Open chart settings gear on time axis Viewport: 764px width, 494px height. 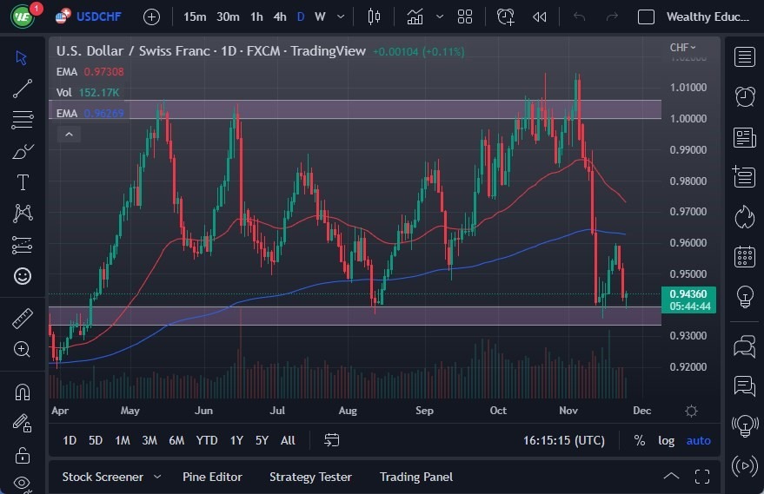(691, 411)
